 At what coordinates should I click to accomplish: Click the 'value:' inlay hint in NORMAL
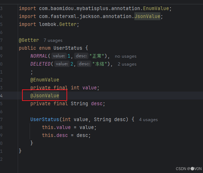tap(59, 56)
